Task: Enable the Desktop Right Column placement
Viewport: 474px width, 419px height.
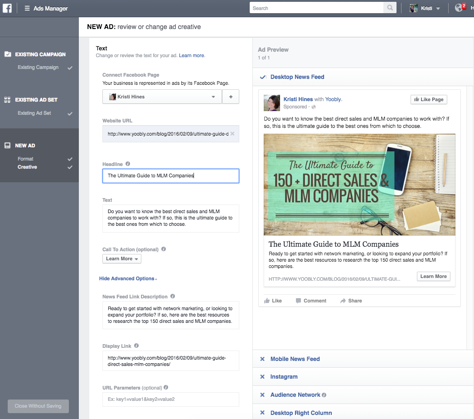Action: point(262,413)
